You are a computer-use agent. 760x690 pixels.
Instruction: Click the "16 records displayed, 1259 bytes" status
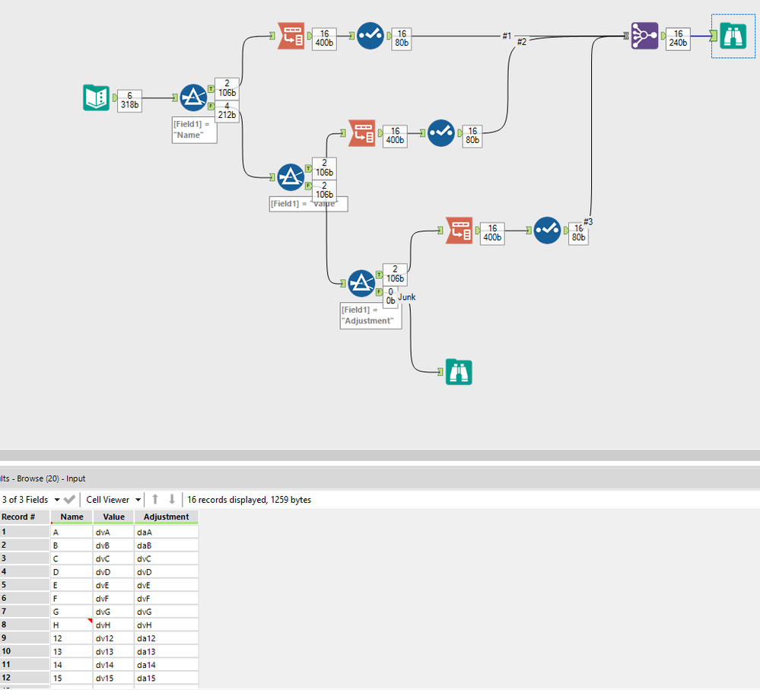pos(249,499)
